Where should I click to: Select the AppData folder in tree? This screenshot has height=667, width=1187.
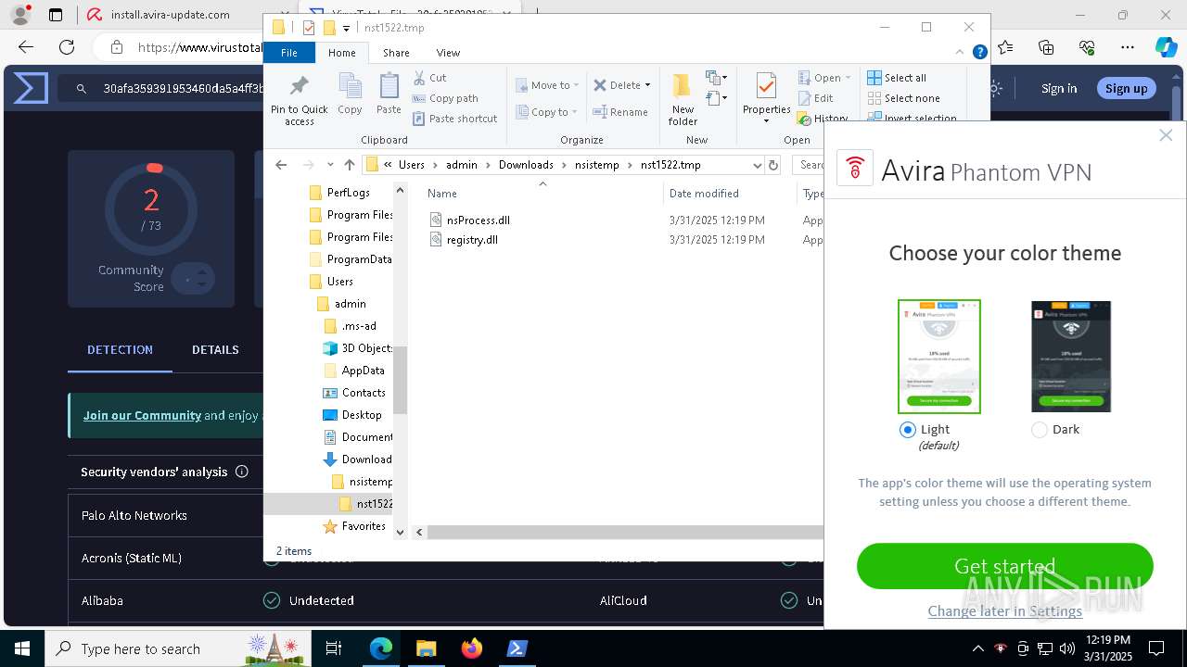pyautogui.click(x=363, y=371)
